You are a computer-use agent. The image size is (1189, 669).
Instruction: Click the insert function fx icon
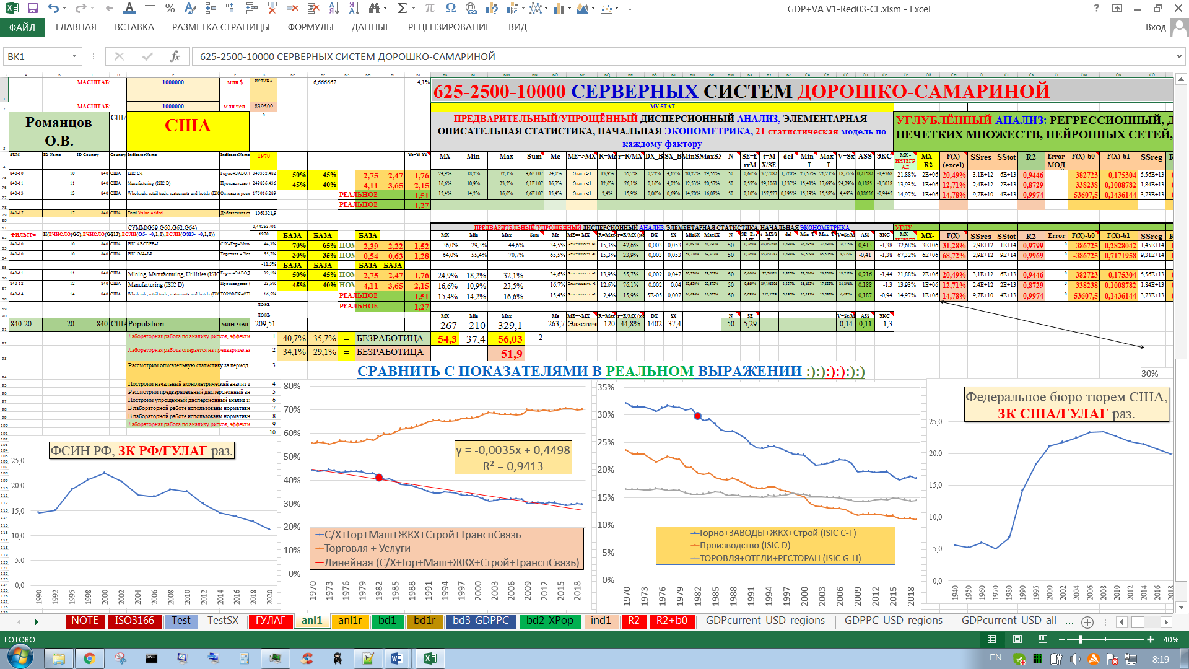pyautogui.click(x=175, y=56)
